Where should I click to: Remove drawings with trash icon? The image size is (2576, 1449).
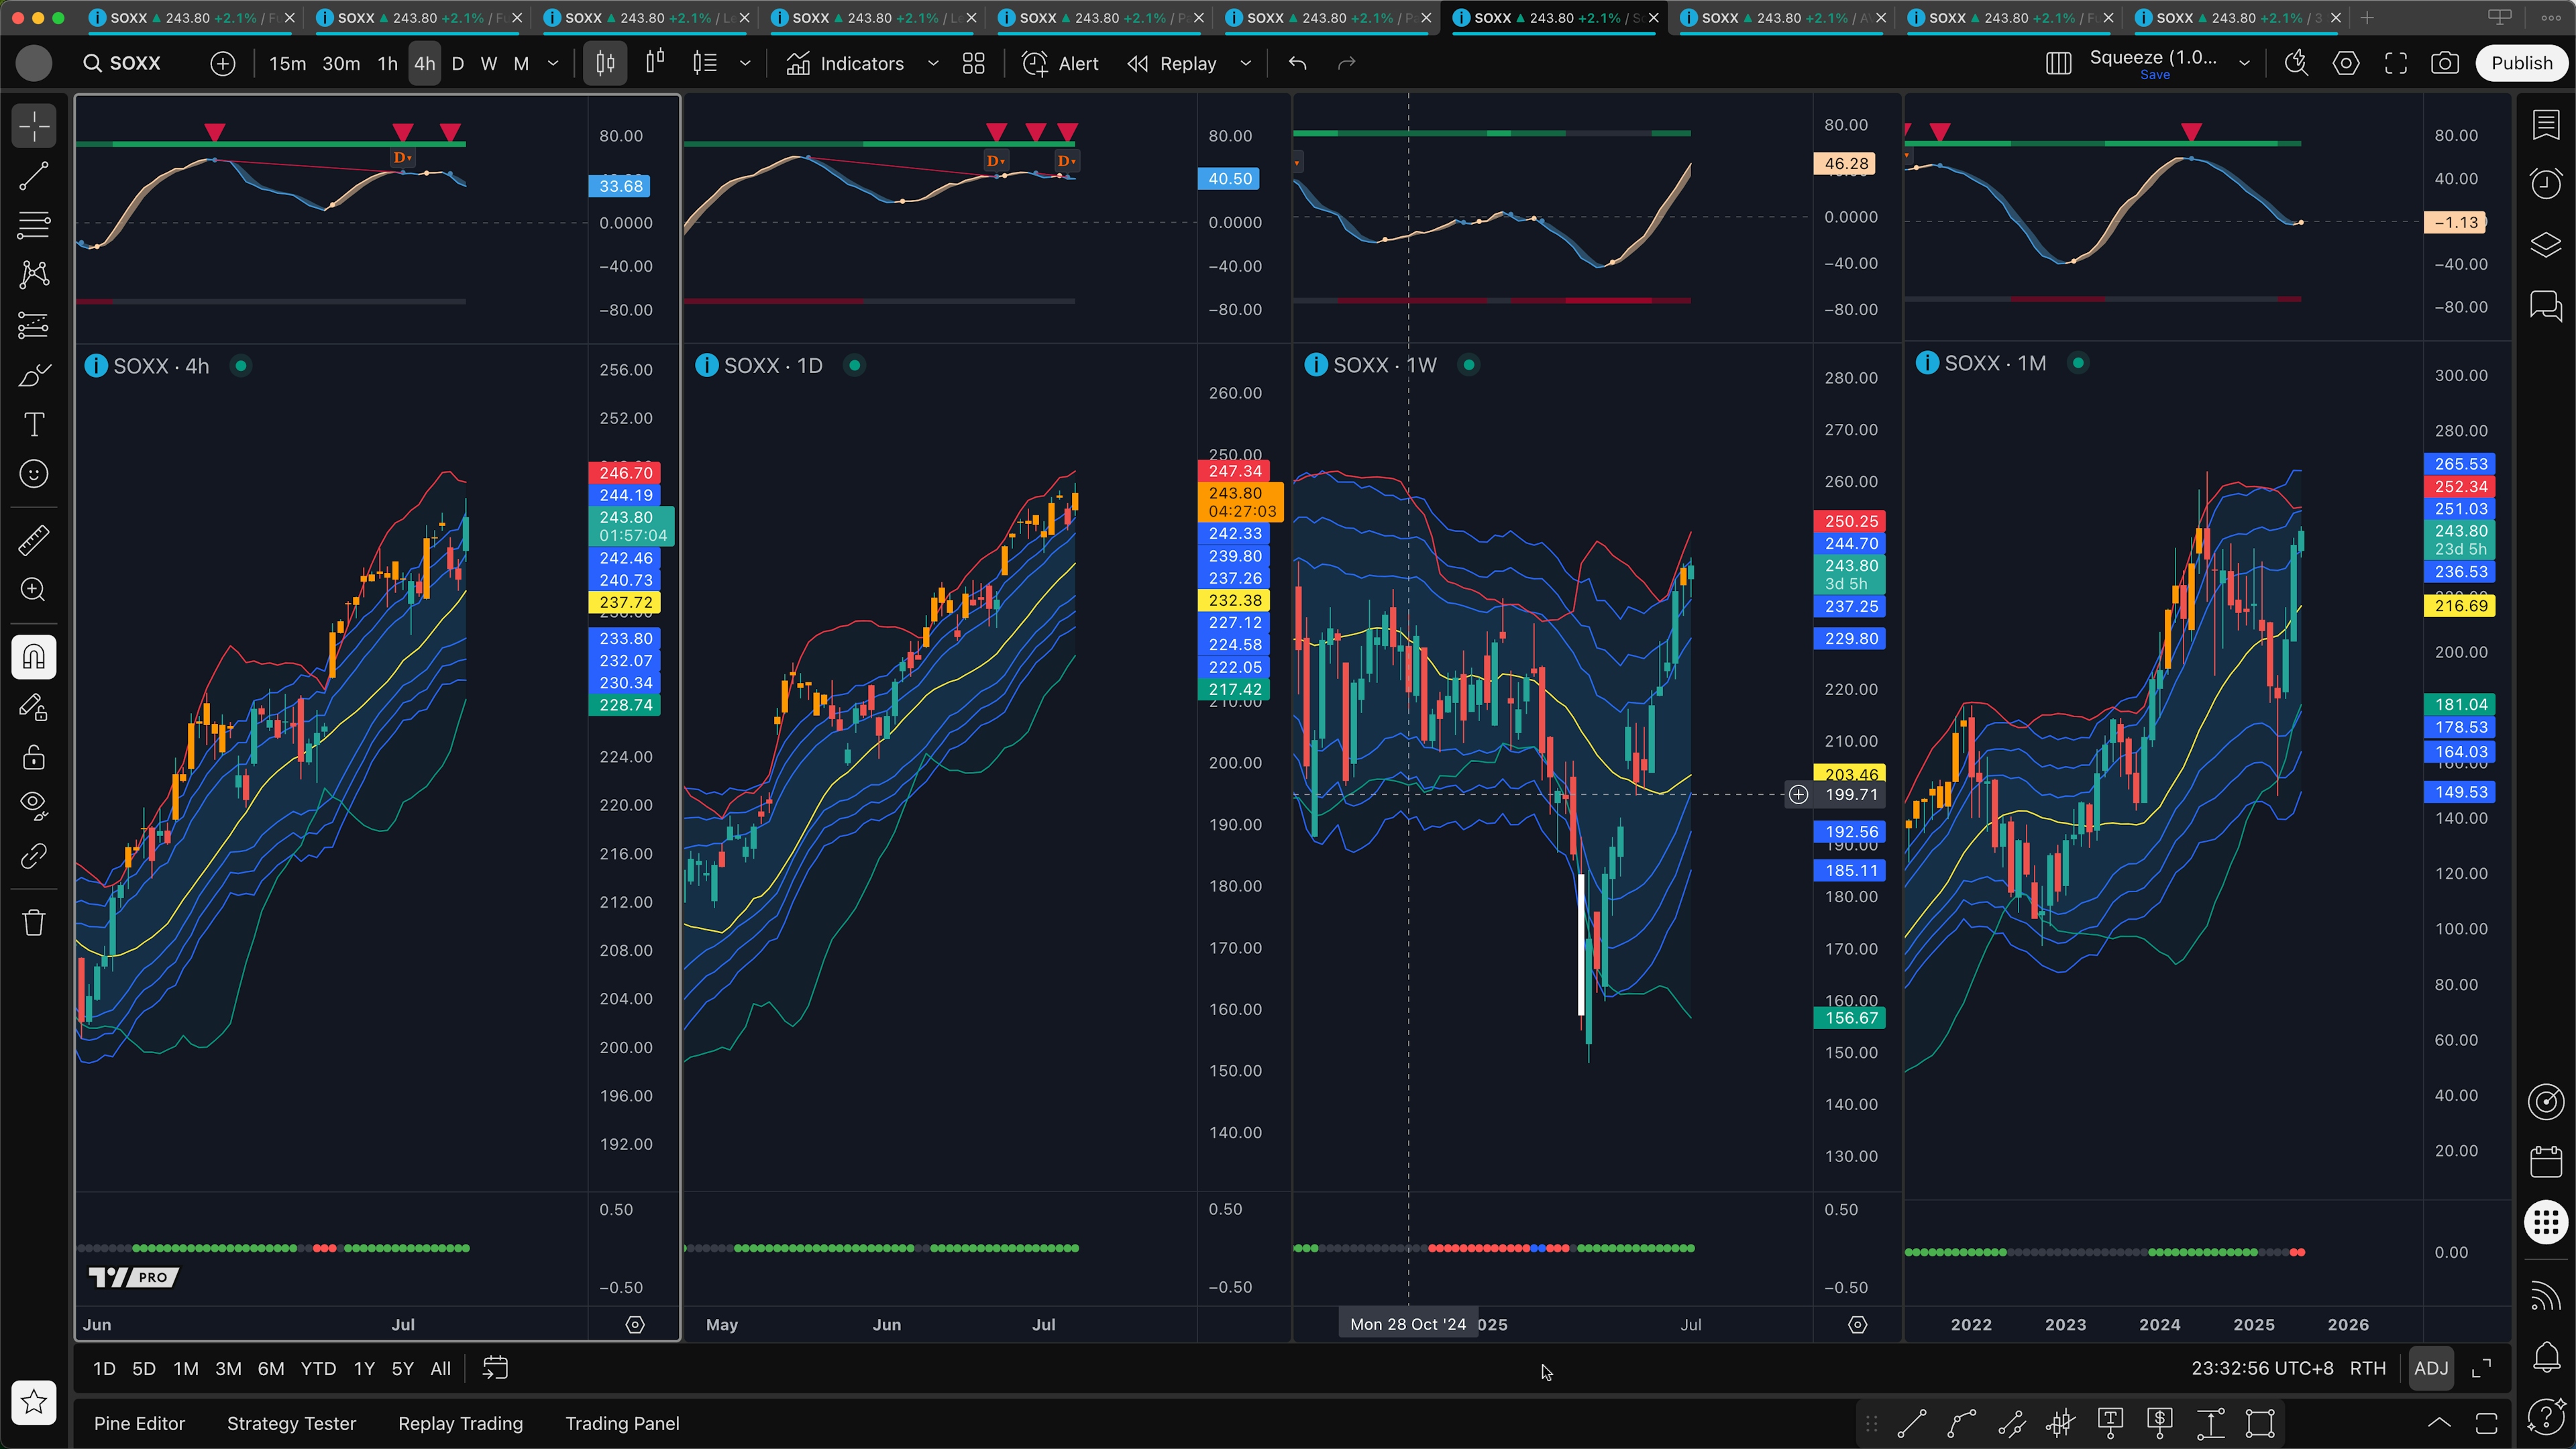[34, 922]
